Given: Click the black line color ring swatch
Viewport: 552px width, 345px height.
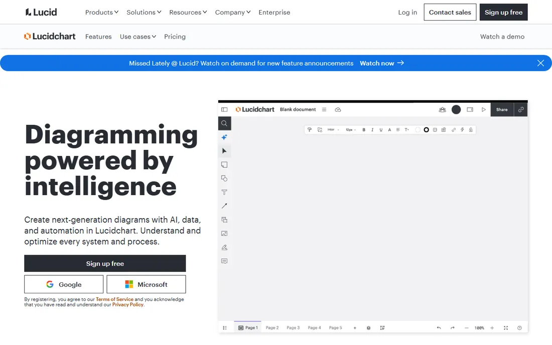Looking at the screenshot, I should pyautogui.click(x=427, y=130).
